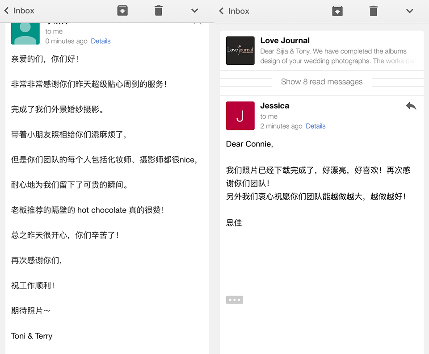Select Inbox in the left header
429x354 pixels.
coord(23,10)
